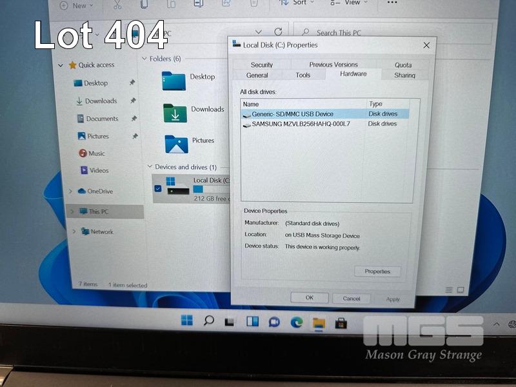Select SAMSUNG MZVLB256HAHQ disk drive row
Viewport: 516px width, 387px height.
[x=301, y=124]
